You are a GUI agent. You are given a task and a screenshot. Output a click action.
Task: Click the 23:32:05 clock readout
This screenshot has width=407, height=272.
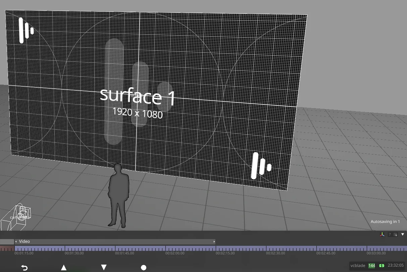396,266
